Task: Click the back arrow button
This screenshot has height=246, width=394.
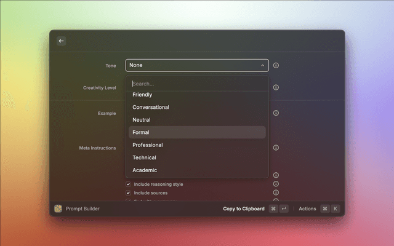Action: pyautogui.click(x=61, y=41)
